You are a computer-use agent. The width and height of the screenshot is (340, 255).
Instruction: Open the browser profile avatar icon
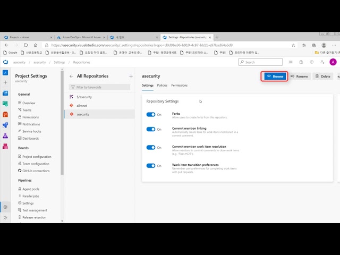pos(324,45)
